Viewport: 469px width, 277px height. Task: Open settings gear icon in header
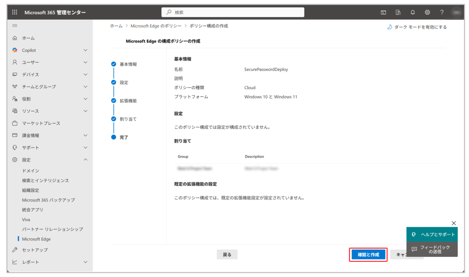[x=427, y=12]
